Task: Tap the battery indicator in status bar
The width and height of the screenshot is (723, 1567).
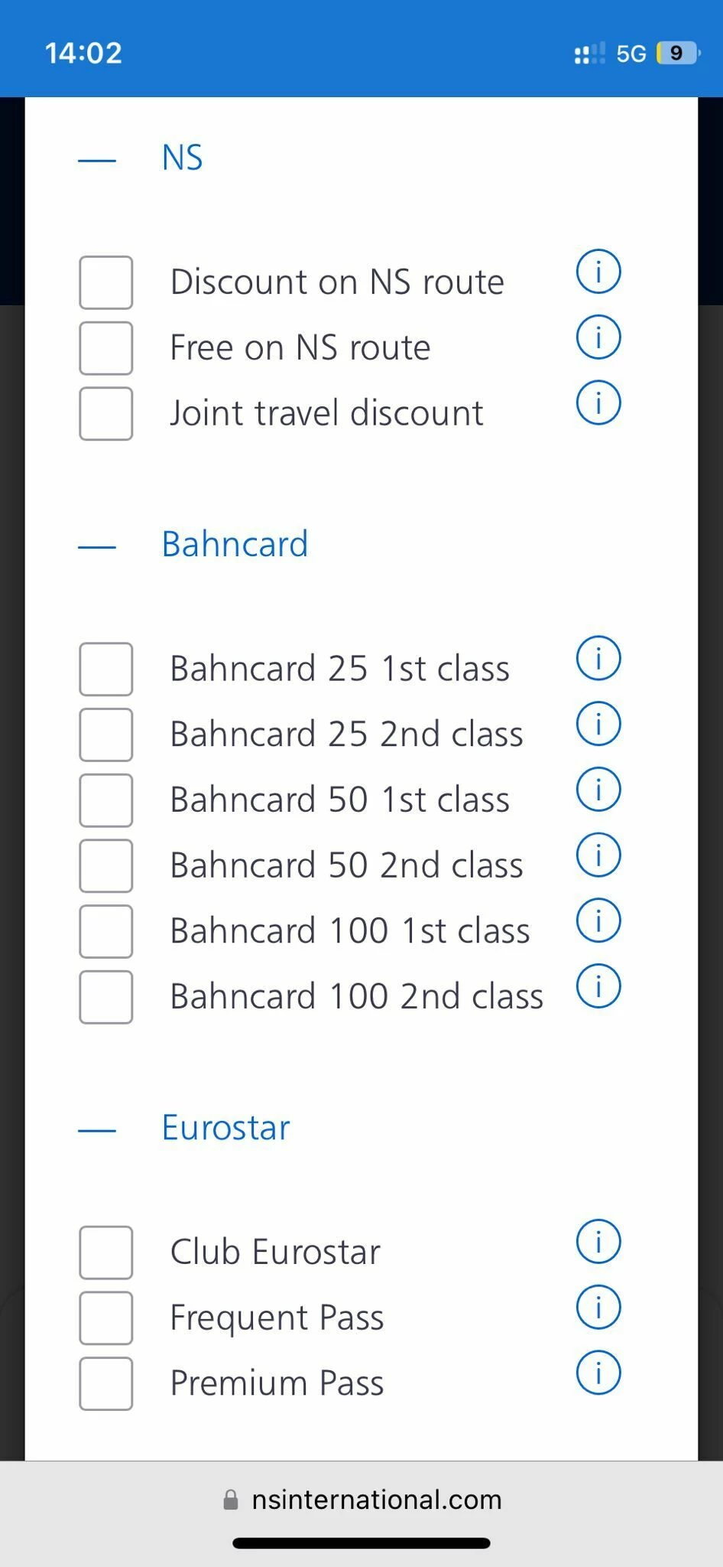Action: tap(677, 53)
